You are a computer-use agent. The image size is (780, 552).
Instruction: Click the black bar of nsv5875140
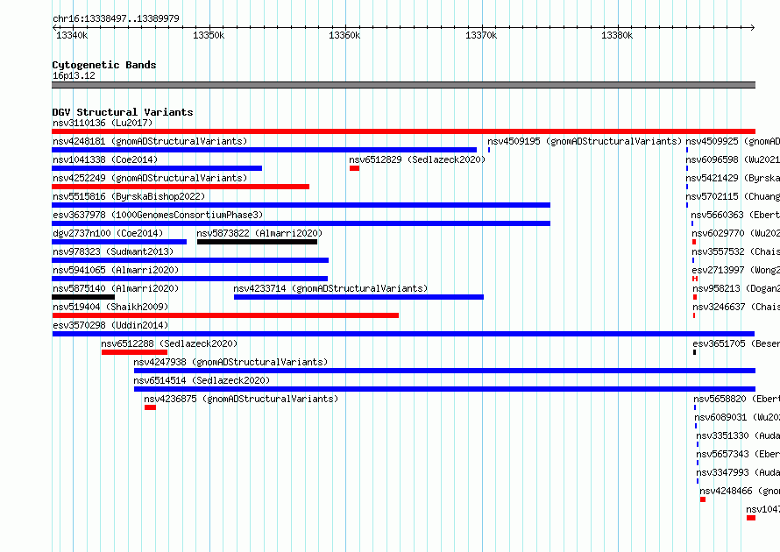[83, 297]
